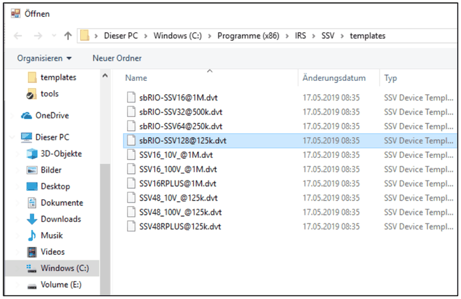This screenshot has height=299, width=461.
Task: Open 3D-Objekte in the sidebar
Action: [61, 154]
